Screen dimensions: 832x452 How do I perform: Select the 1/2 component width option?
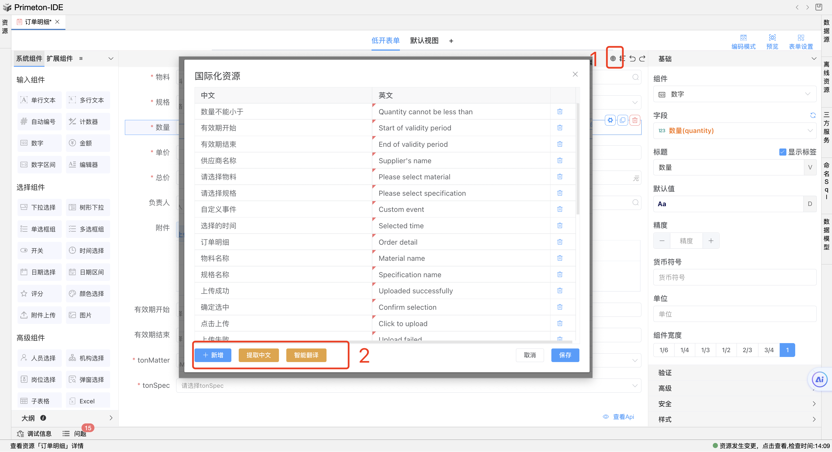pos(726,350)
